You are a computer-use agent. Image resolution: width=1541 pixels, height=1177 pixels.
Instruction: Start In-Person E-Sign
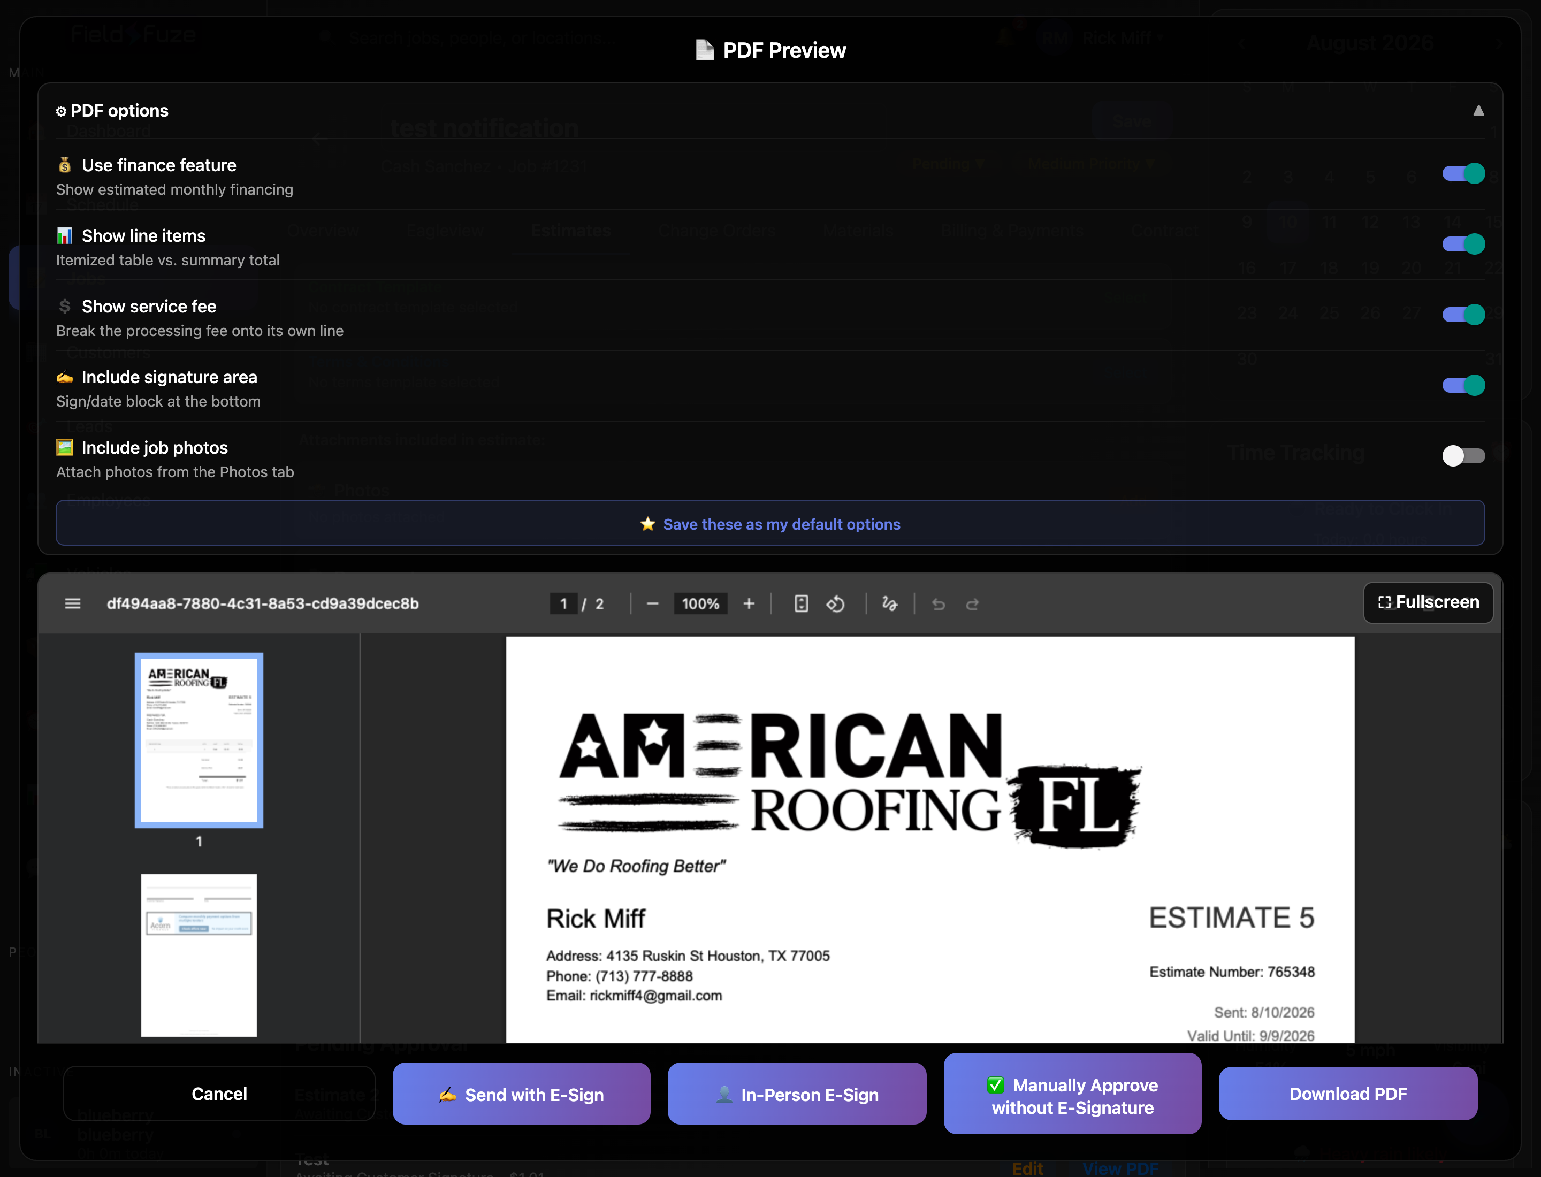pos(797,1094)
